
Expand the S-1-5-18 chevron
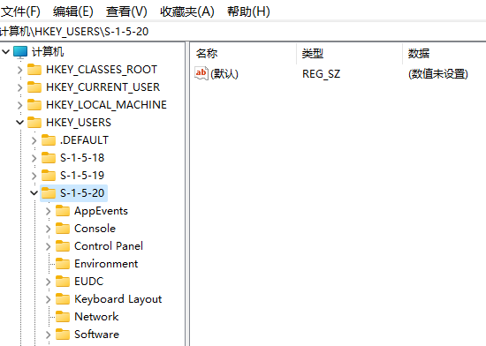coord(34,158)
